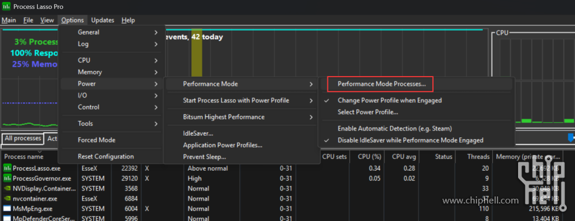This screenshot has width=575, height=221.
Task: Sort by Status column
Action: (x=444, y=157)
